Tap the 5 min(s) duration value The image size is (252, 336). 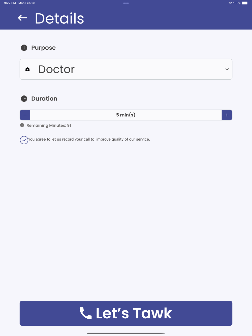click(126, 115)
